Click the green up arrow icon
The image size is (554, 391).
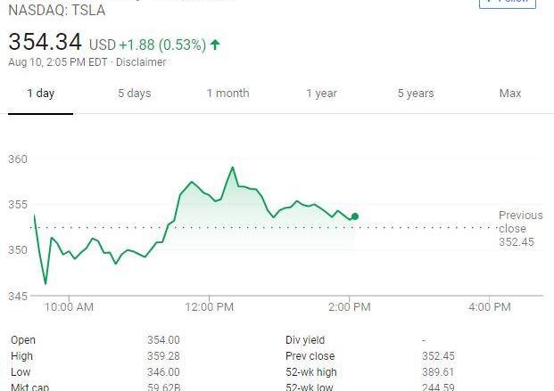coord(215,44)
